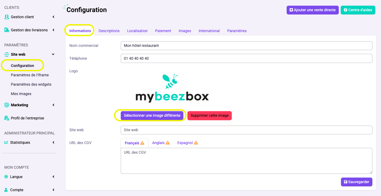Collapse the Site web menu chevron
The image size is (381, 196).
[x=53, y=54]
